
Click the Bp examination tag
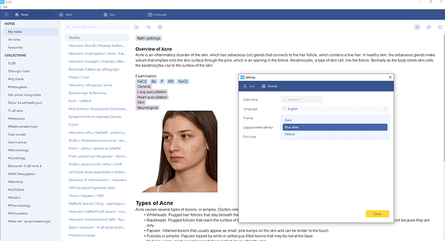tap(153, 81)
